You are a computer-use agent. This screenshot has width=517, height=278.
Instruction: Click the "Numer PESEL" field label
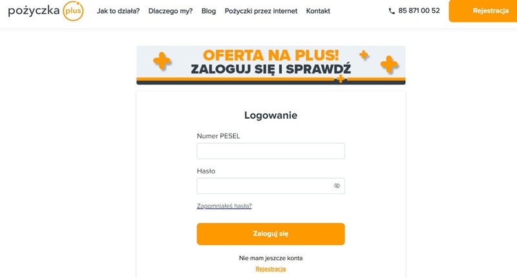(x=218, y=135)
